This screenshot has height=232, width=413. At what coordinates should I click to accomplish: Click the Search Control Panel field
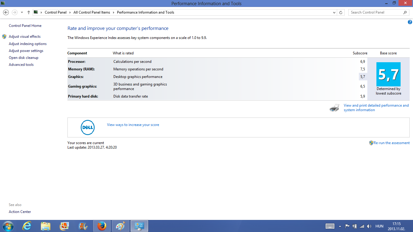(376, 12)
